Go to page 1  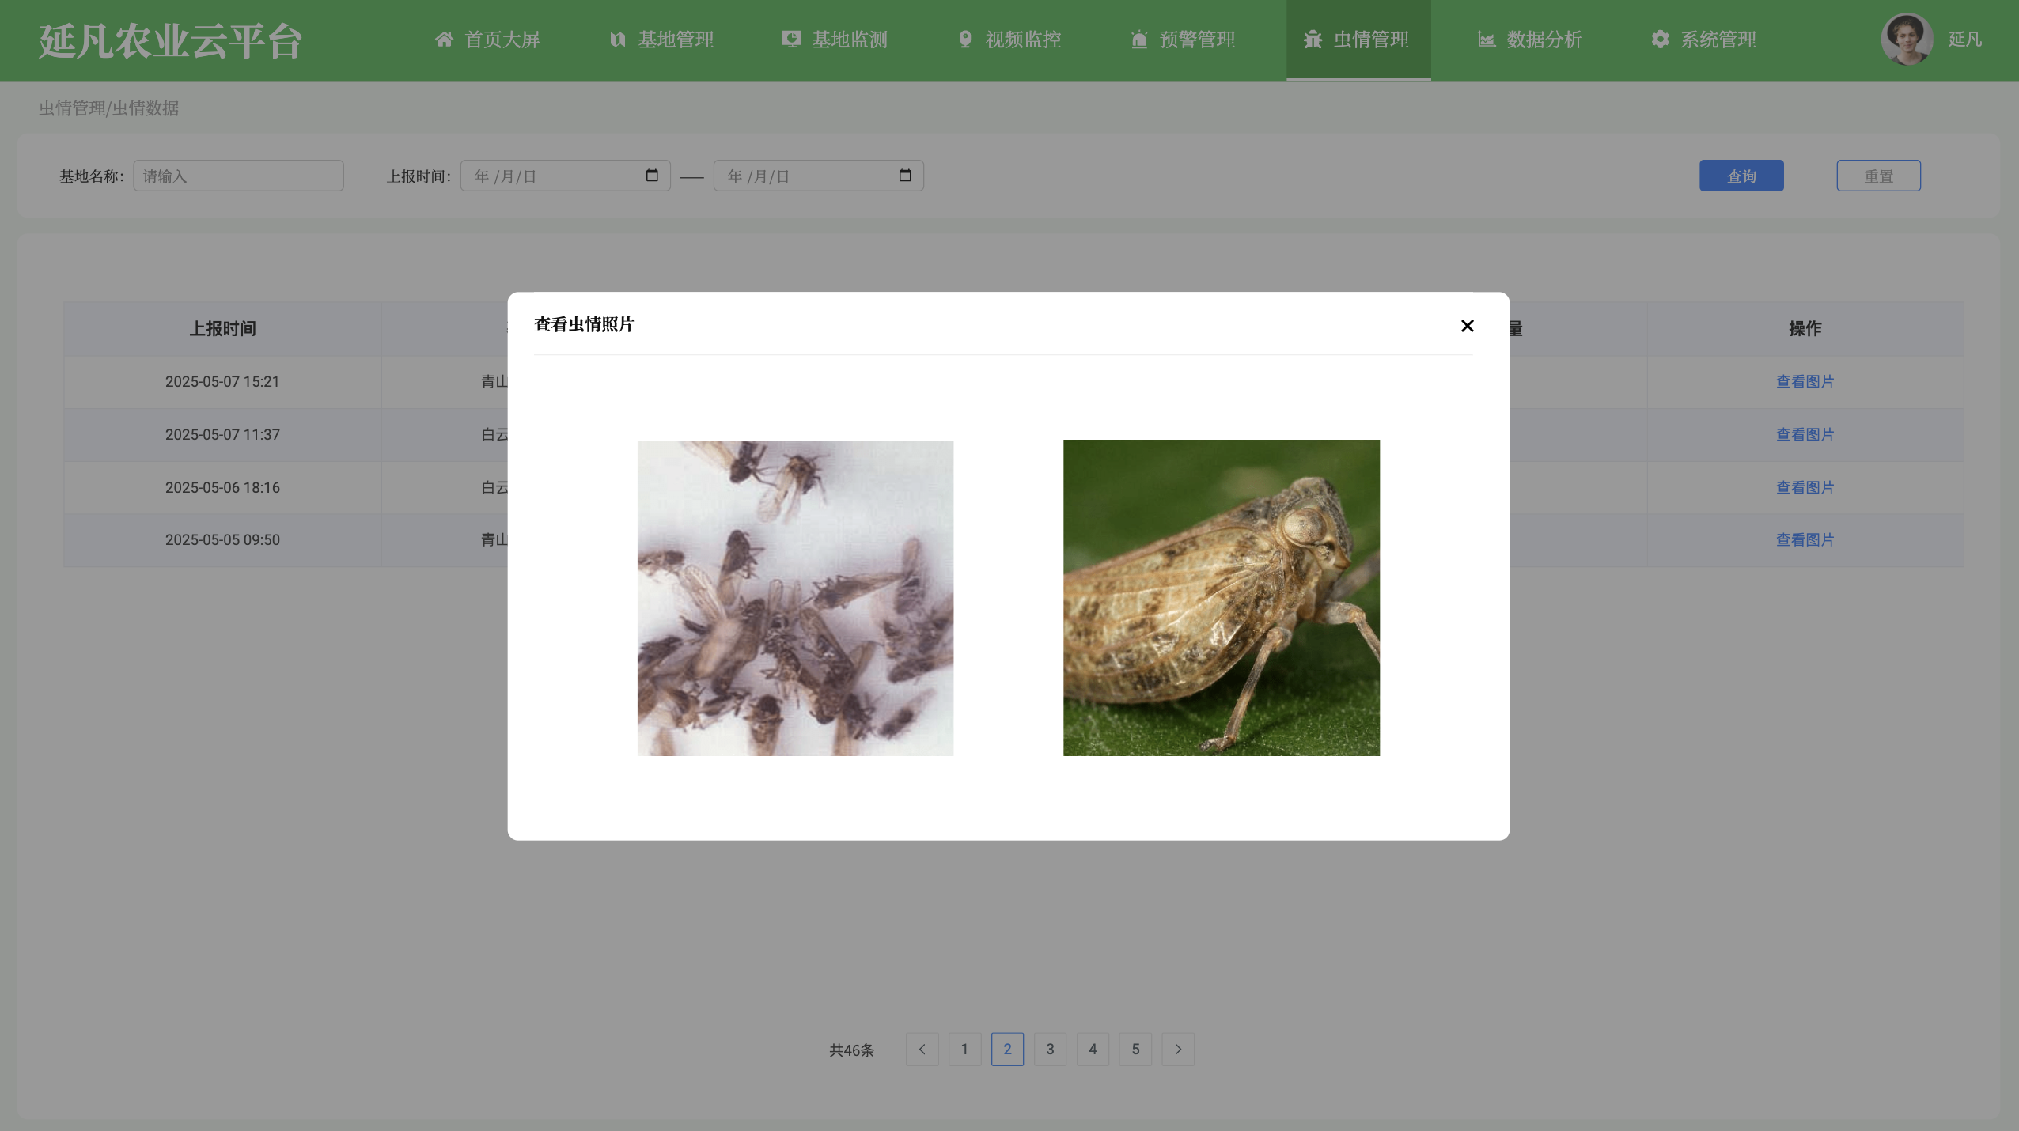[x=964, y=1050]
